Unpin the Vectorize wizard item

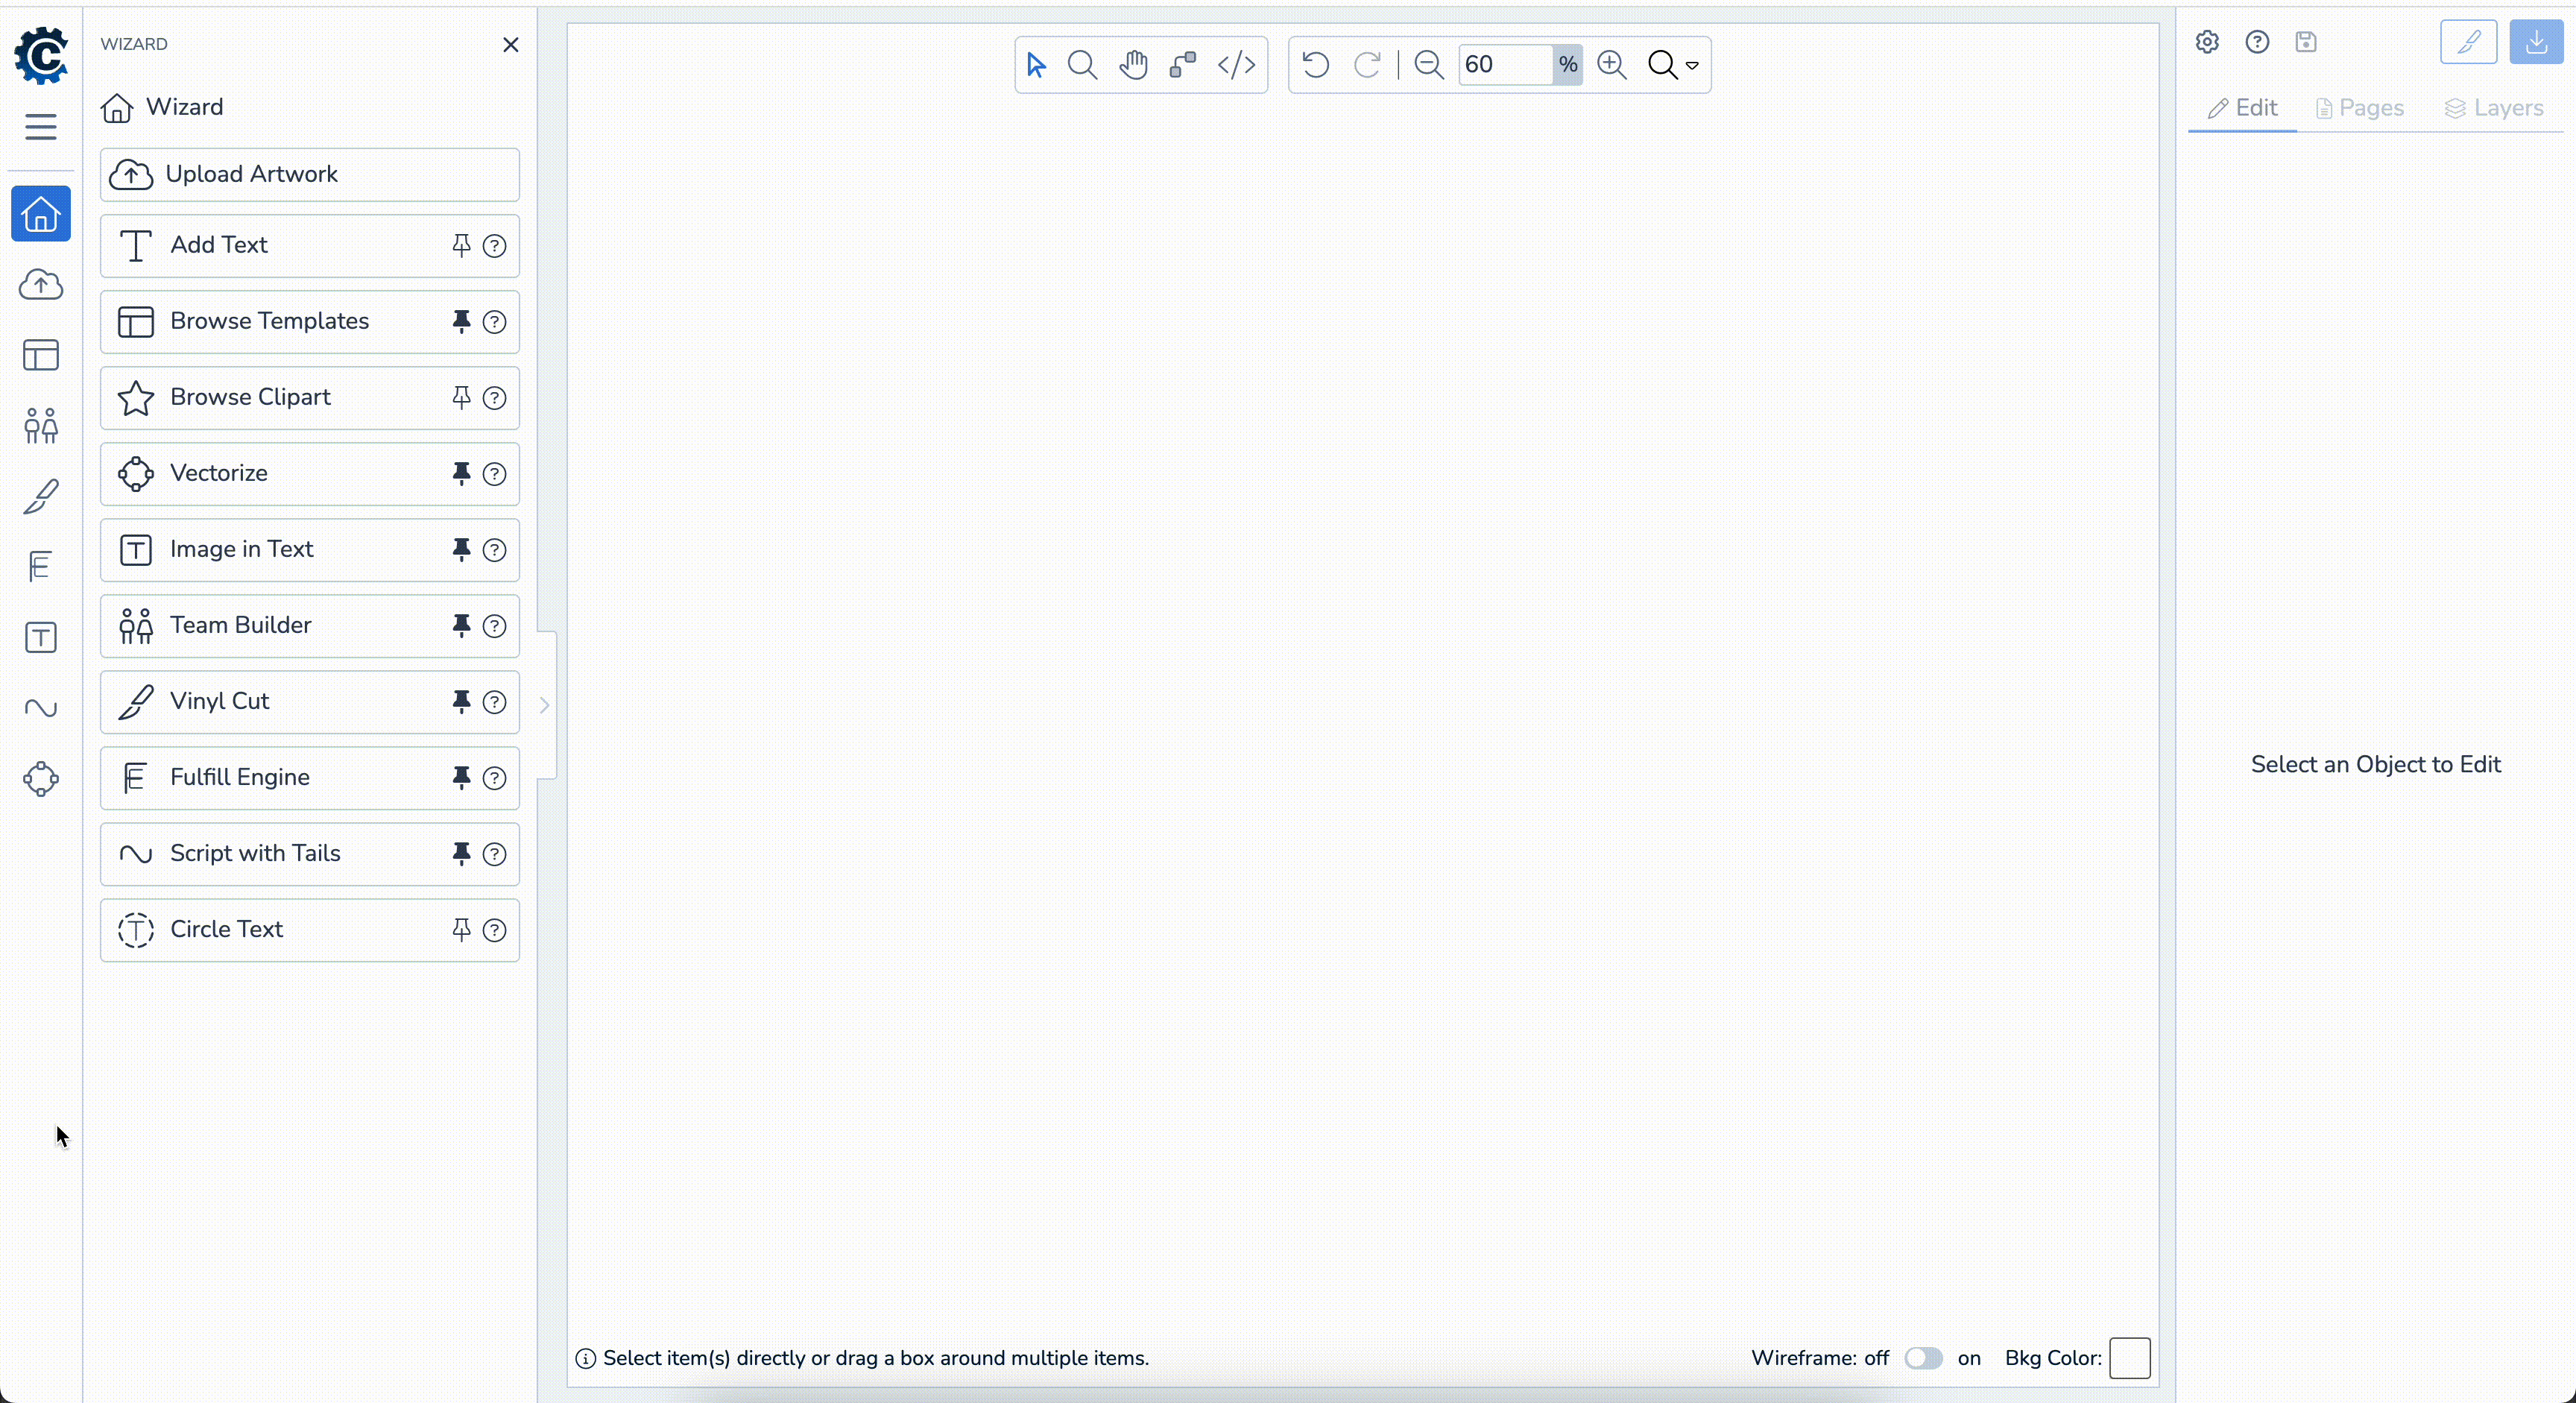(x=461, y=473)
